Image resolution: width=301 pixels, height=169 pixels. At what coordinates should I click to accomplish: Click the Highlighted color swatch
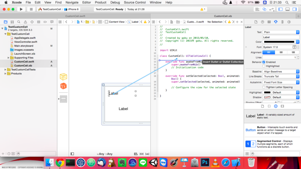[x=267, y=92]
